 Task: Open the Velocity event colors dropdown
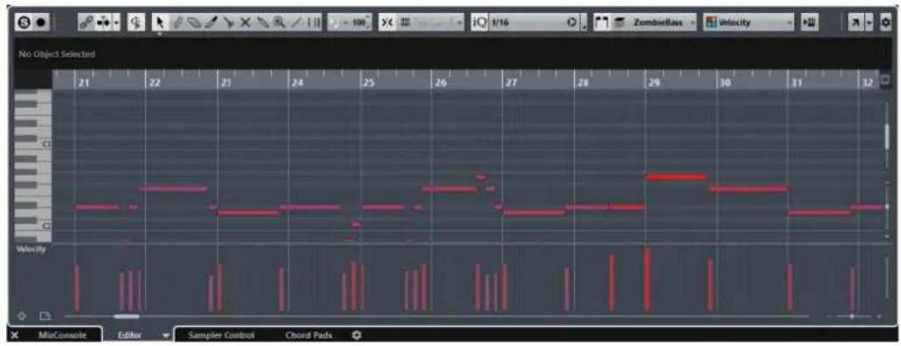click(x=749, y=22)
